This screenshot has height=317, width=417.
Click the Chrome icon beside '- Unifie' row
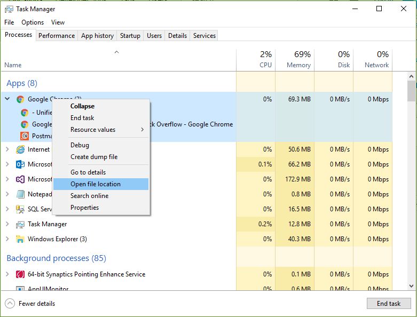pos(25,113)
